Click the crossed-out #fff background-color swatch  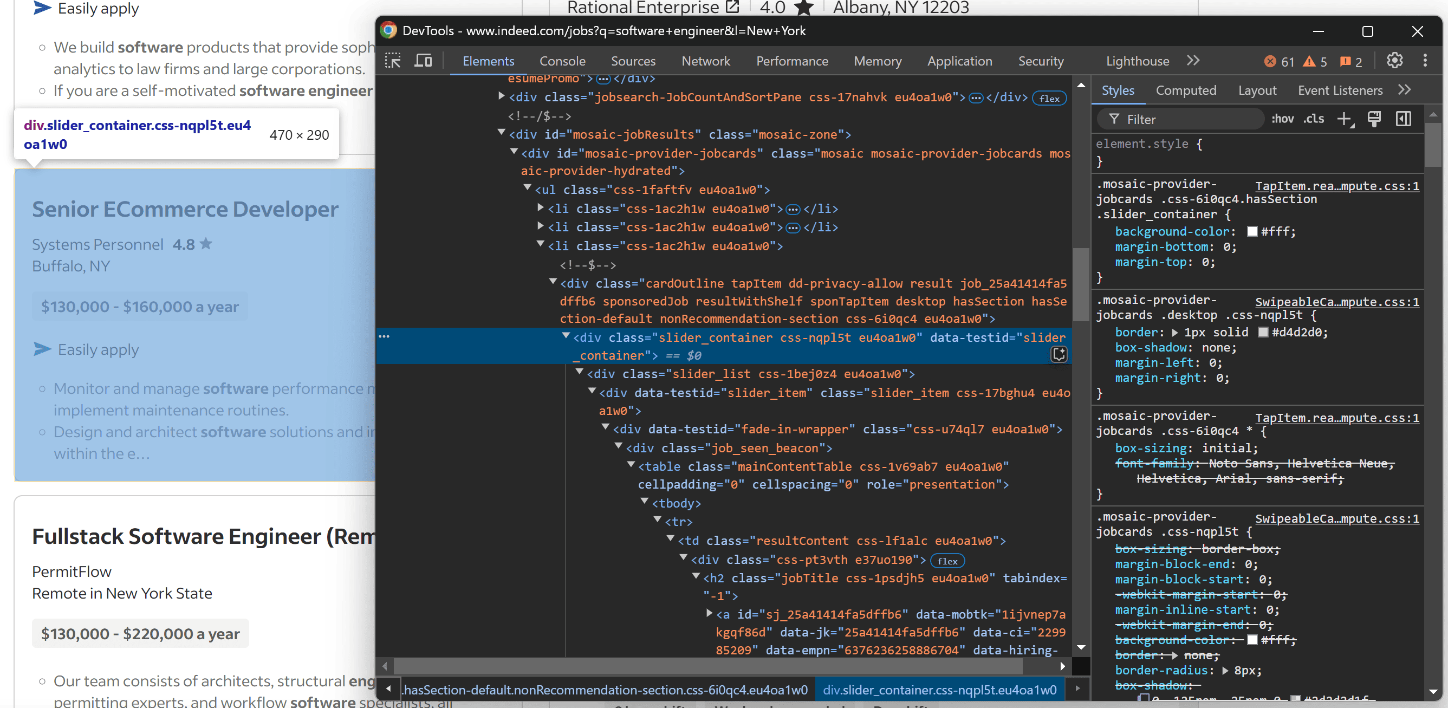[1252, 639]
